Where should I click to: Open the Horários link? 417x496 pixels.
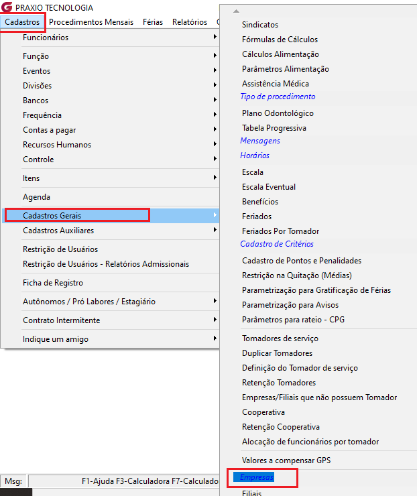click(x=255, y=156)
